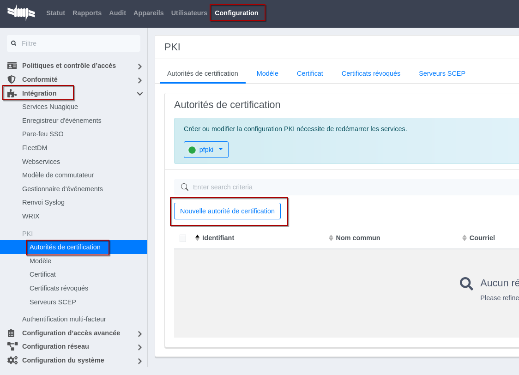
Task: Open Rapports in the top menu
Action: click(x=87, y=13)
